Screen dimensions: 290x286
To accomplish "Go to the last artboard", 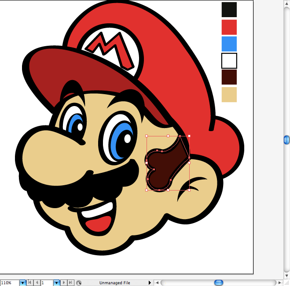I will tap(71, 282).
